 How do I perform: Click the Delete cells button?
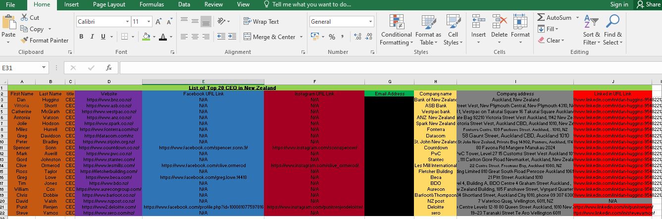pyautogui.click(x=499, y=30)
